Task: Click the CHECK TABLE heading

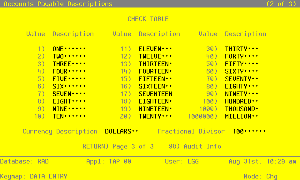Action: [x=148, y=19]
